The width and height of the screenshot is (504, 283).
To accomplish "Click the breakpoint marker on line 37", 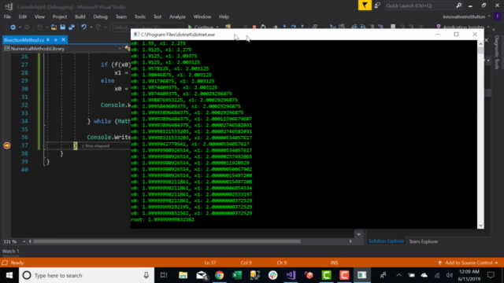I will pyautogui.click(x=7, y=145).
